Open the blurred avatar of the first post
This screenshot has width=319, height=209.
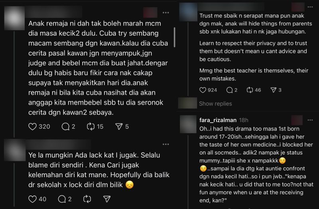coord(14,18)
